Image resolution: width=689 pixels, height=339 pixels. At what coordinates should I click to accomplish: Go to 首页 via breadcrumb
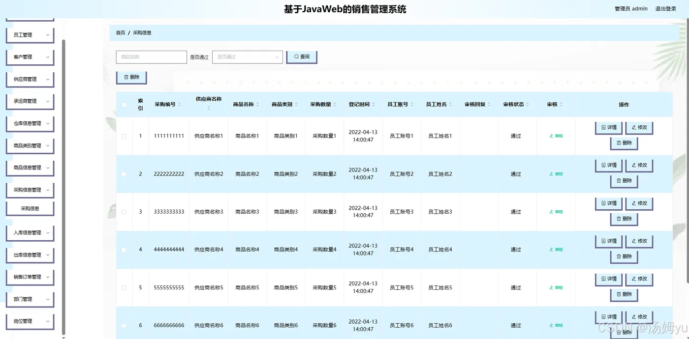pos(121,33)
